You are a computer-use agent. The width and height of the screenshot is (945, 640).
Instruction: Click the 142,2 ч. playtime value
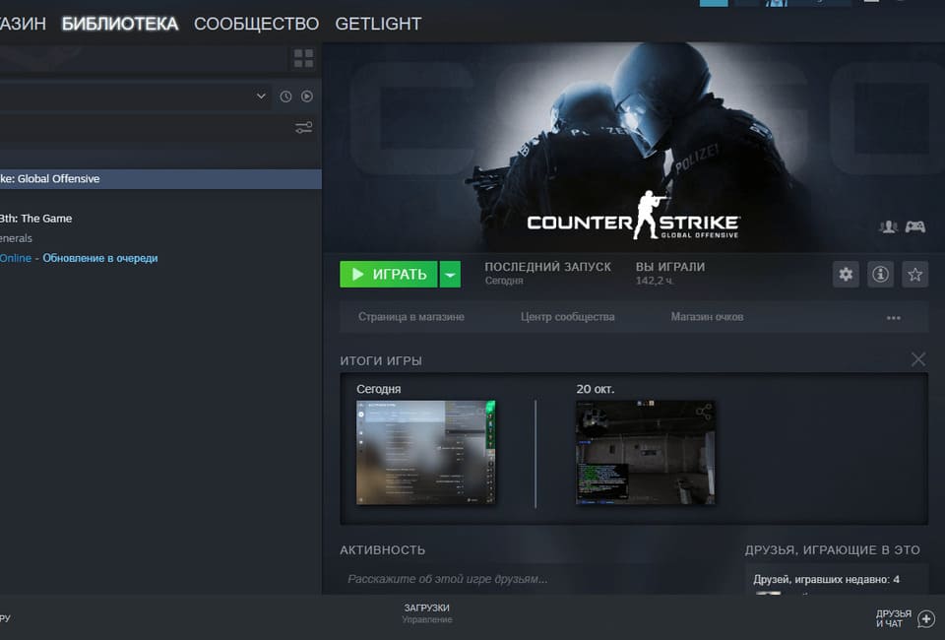655,281
